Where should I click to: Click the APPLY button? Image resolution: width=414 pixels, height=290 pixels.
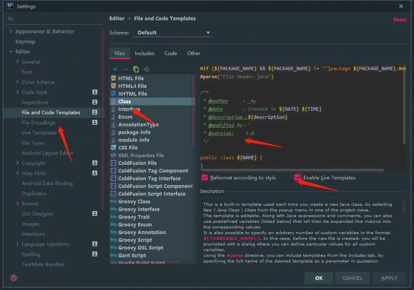coord(389,278)
